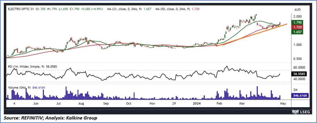Viewport: 317px width, 123px height.
Task: Click the Feb label on time axis
Action: coord(219,104)
